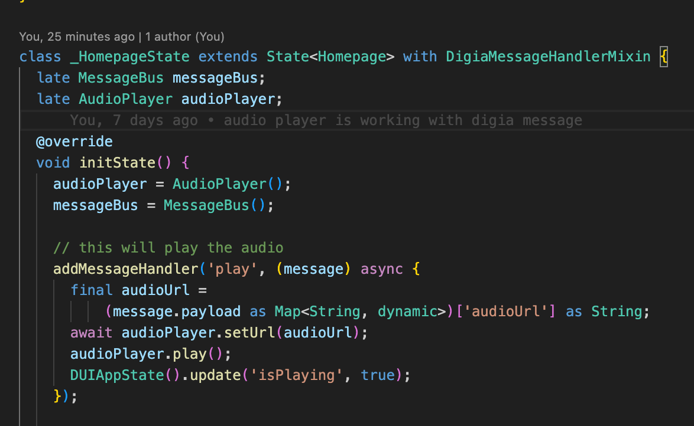Click the ['audioUrl'] index expression
The width and height of the screenshot is (694, 426).
point(505,311)
